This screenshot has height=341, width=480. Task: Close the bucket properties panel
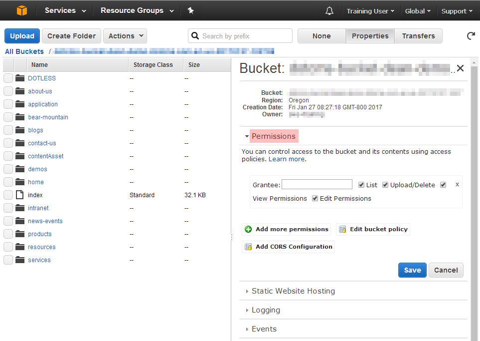click(460, 68)
